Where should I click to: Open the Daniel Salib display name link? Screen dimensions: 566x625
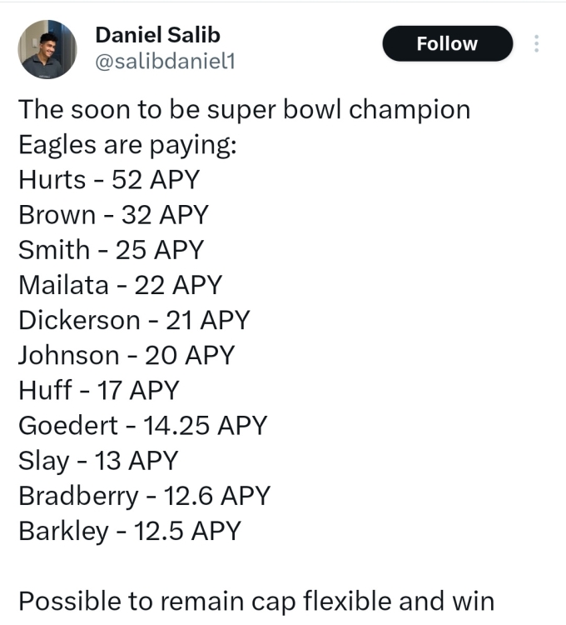tap(157, 35)
